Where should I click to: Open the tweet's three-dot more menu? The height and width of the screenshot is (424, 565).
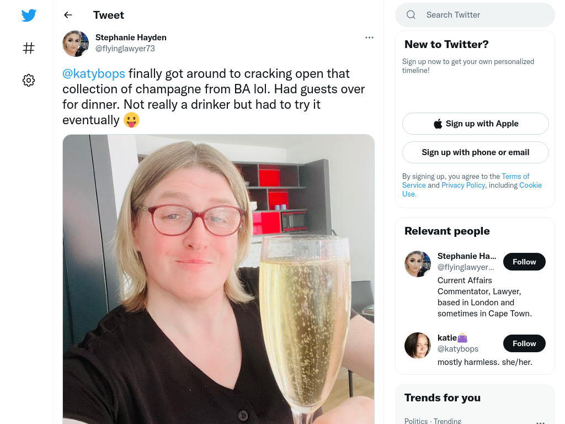(x=369, y=38)
